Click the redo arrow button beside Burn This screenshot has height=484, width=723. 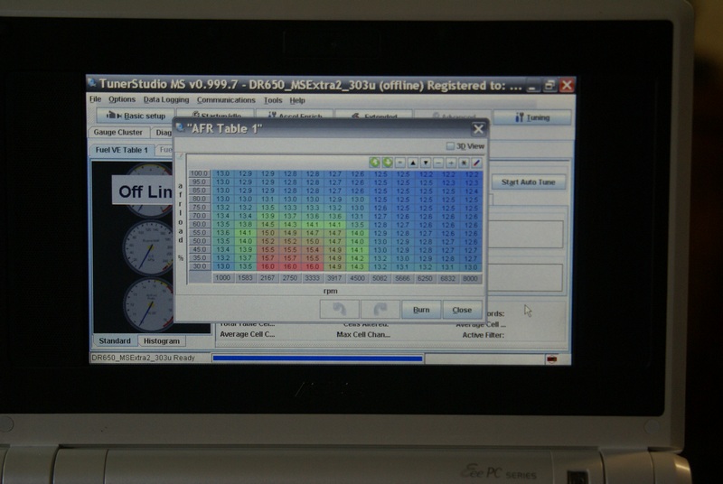380,310
